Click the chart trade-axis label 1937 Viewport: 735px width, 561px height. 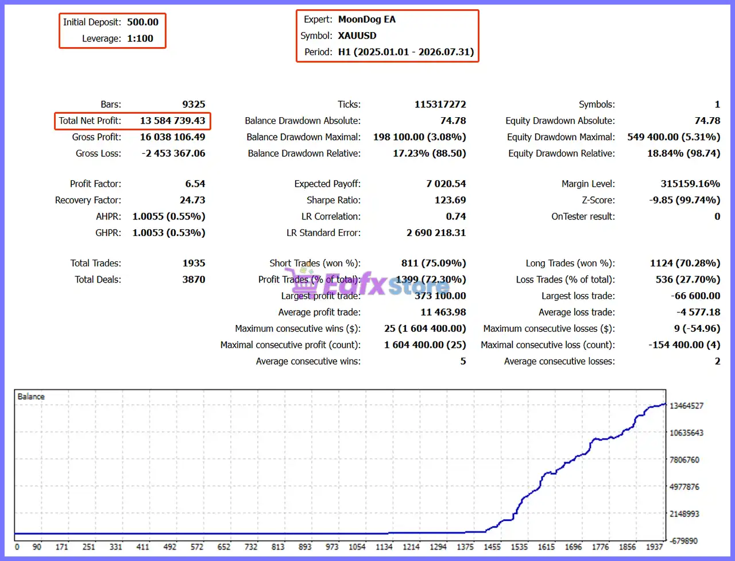point(655,547)
